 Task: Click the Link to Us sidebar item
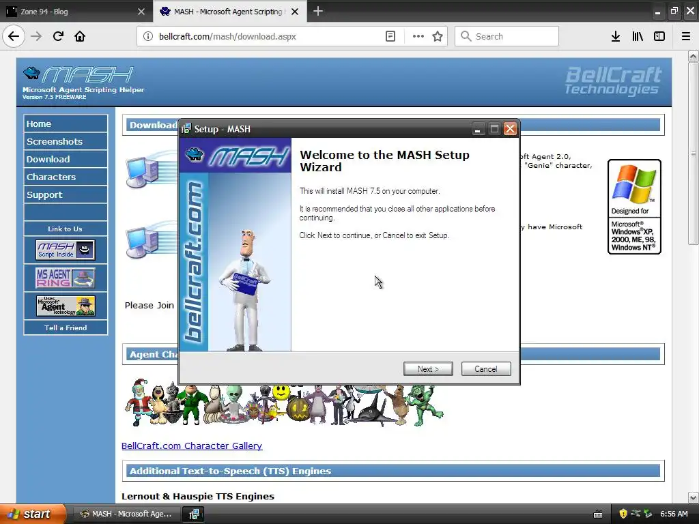[66, 229]
